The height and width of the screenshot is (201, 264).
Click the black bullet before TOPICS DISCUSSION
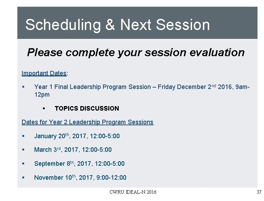click(x=44, y=109)
